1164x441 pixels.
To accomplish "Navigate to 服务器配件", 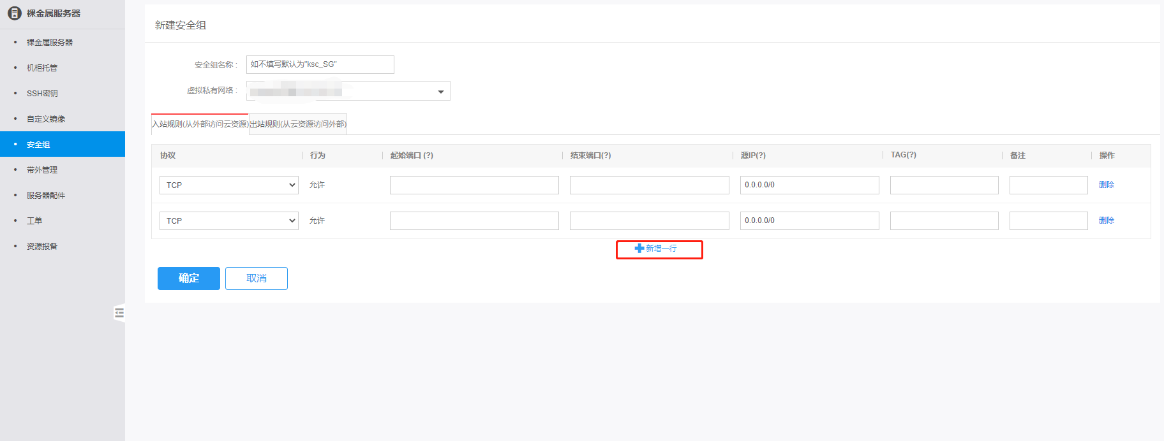I will [x=46, y=195].
